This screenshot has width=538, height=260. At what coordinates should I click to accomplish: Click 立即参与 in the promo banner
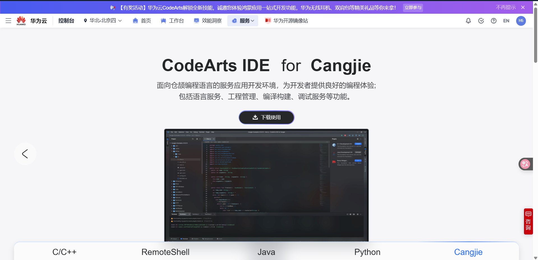pyautogui.click(x=413, y=8)
